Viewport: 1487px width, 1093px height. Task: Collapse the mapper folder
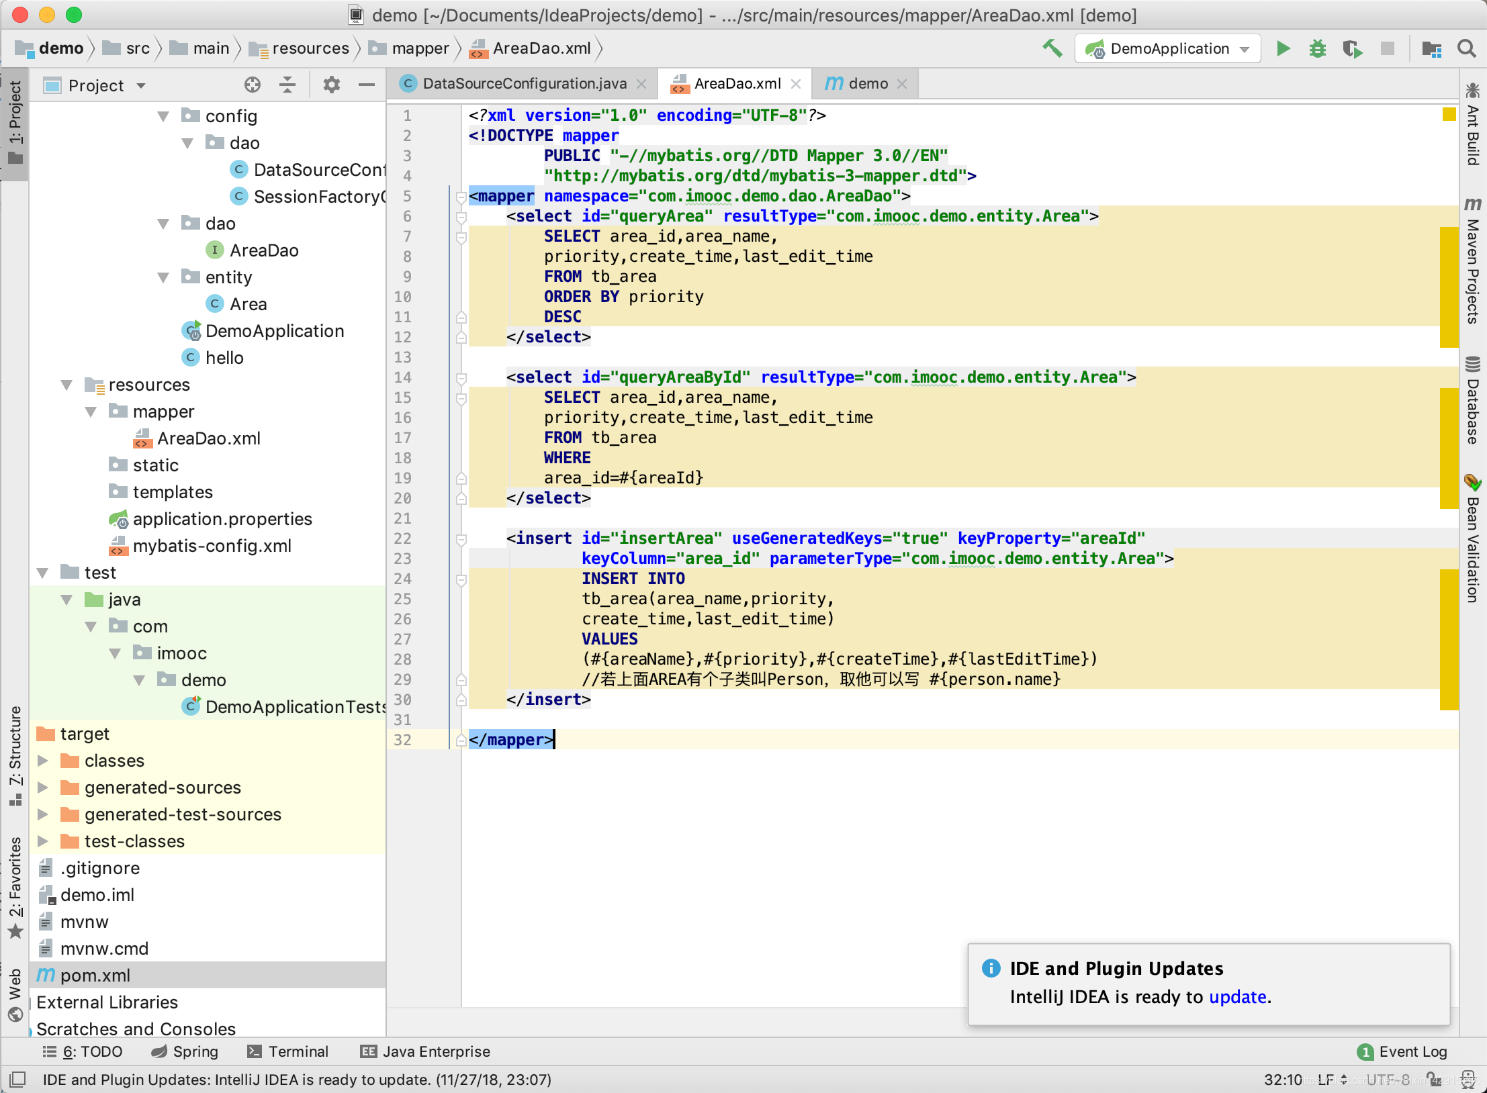91,412
